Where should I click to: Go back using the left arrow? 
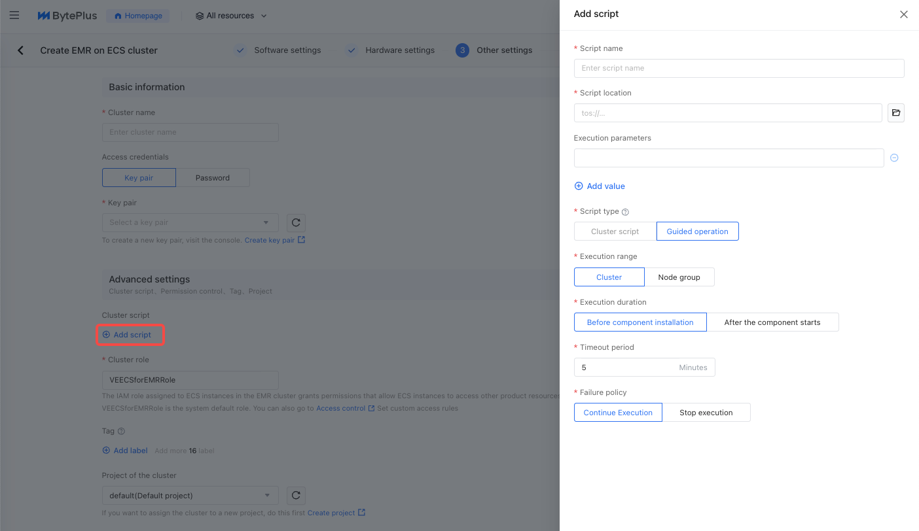coord(21,50)
